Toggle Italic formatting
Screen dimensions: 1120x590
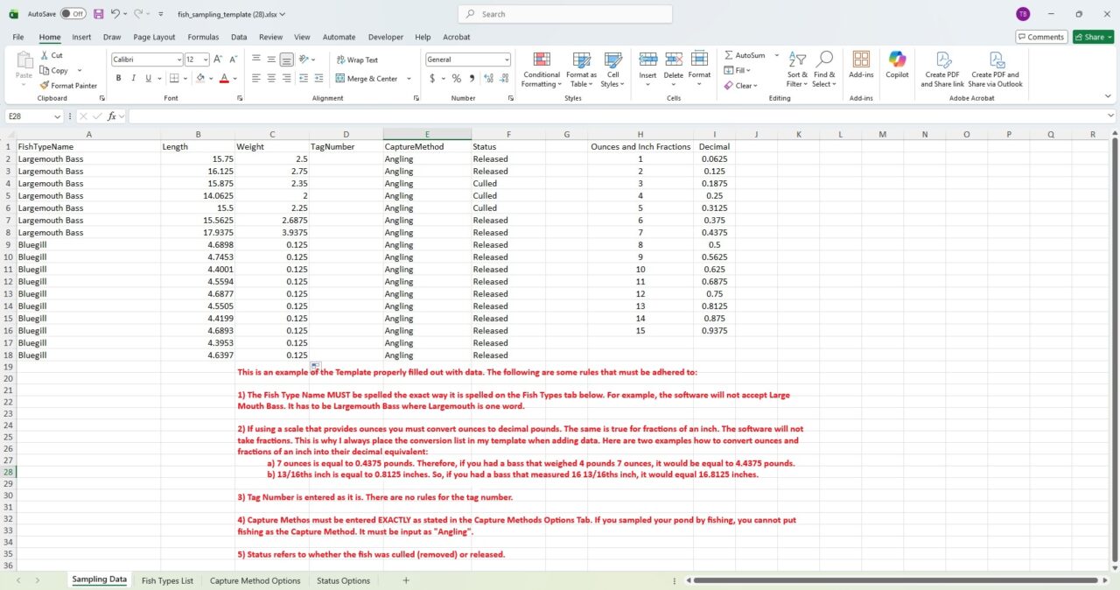[133, 78]
